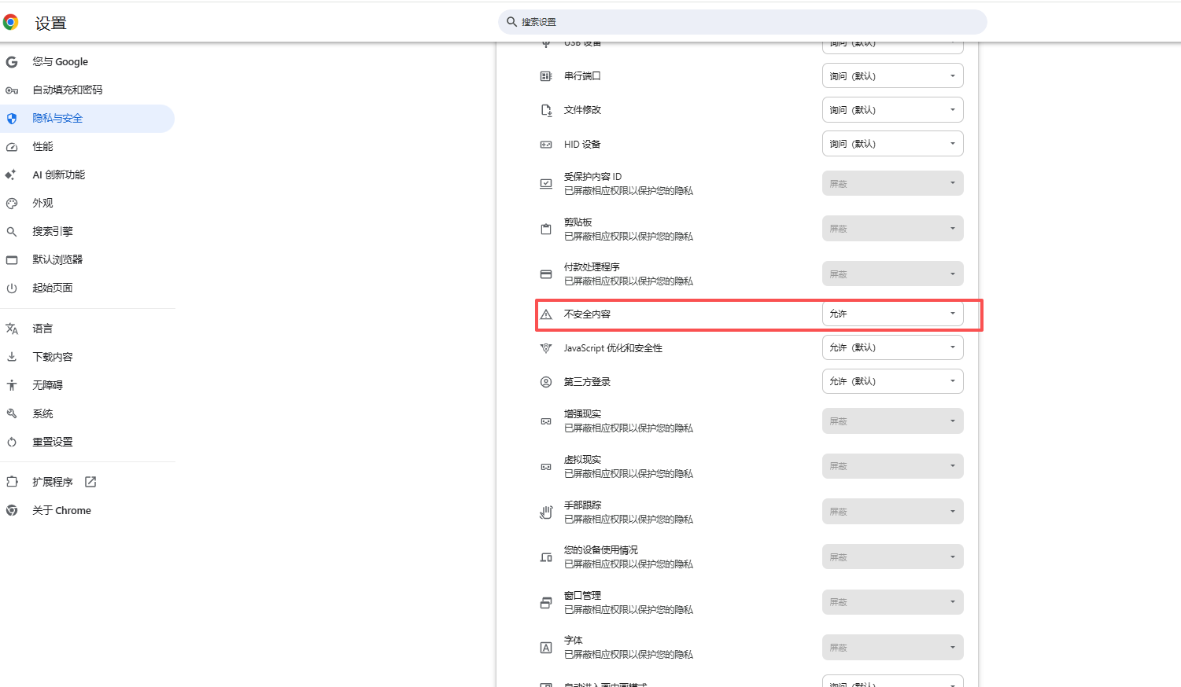
Task: Click the puzzle icon for 扩展程序
Action: point(12,482)
